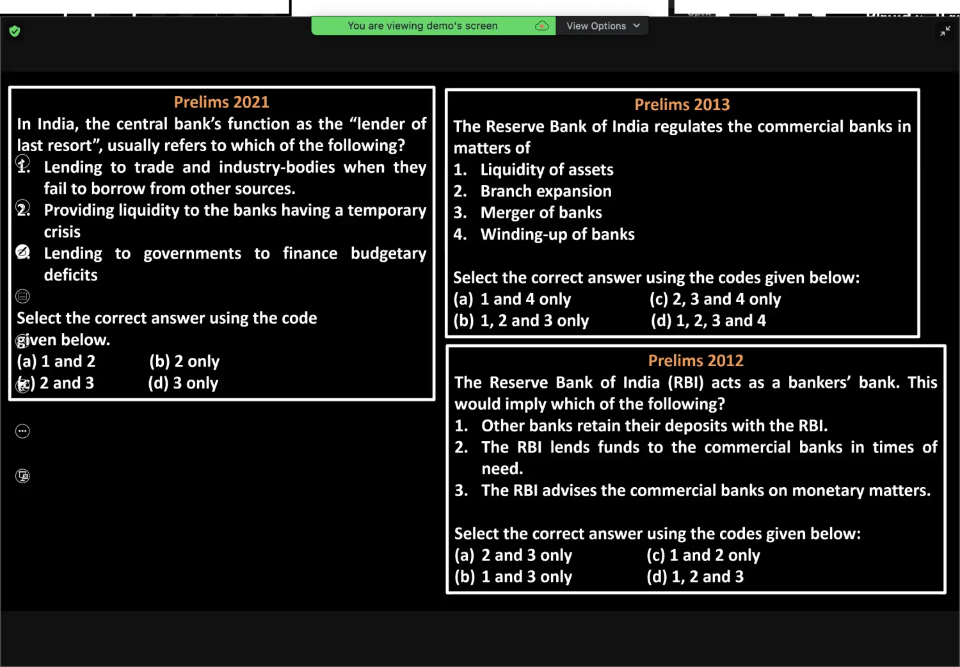This screenshot has height=667, width=960.
Task: Click the 'Prelims 2012' heading
Action: pos(696,360)
